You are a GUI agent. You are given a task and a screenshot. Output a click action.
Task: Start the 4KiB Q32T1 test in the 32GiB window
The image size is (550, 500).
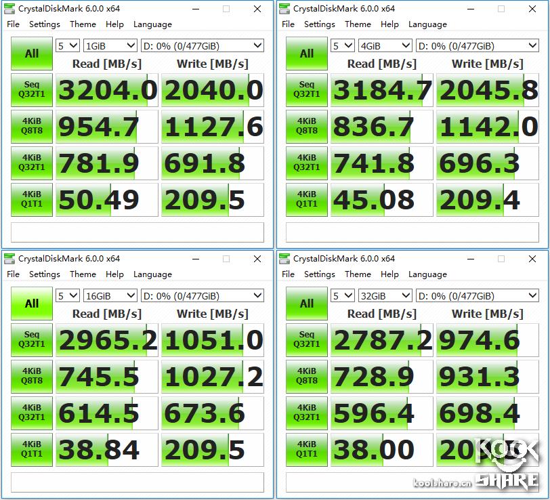306,413
